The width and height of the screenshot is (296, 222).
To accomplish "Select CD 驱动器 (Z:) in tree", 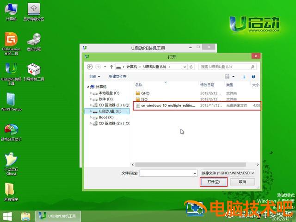I will coord(114,123).
